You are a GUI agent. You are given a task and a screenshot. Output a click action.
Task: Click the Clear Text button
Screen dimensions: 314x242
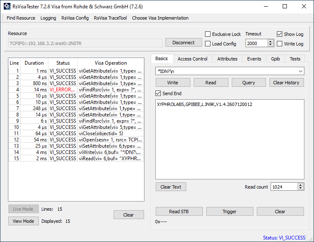pyautogui.click(x=171, y=187)
